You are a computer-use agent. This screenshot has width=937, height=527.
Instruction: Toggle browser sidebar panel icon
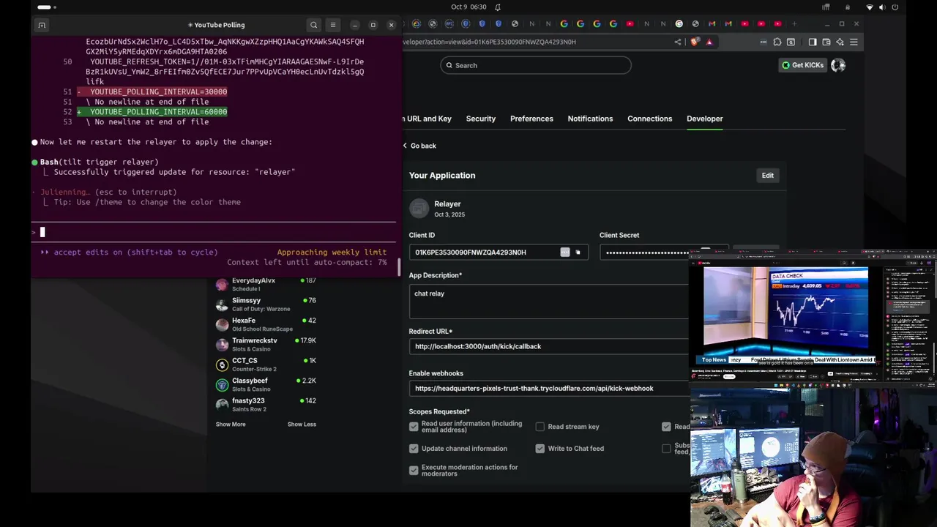(813, 42)
